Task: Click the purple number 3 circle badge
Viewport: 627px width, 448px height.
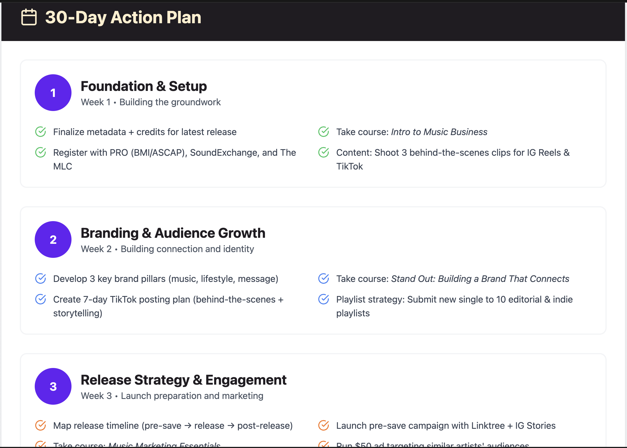Action: click(53, 386)
